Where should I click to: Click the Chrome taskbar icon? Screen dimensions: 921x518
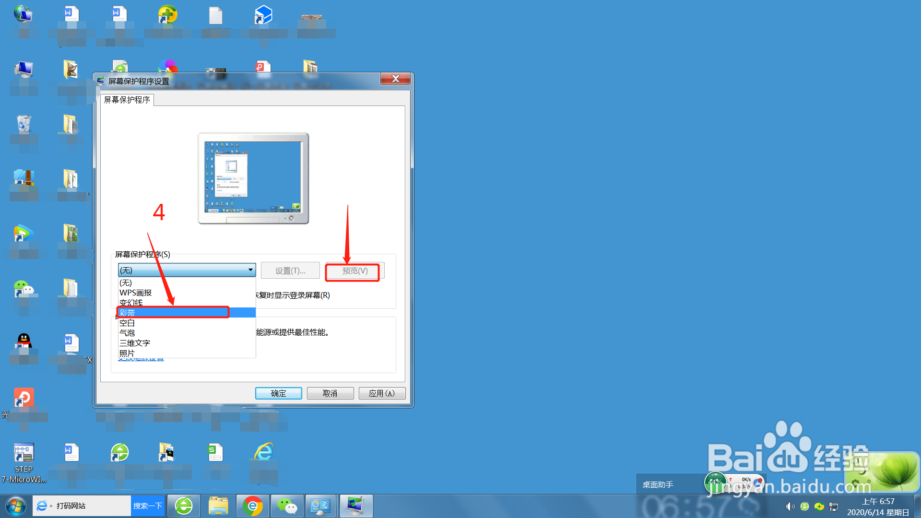[x=252, y=506]
